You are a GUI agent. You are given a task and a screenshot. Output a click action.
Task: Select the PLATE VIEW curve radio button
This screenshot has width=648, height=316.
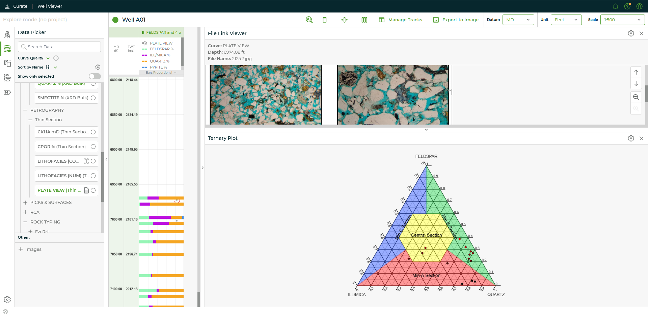93,190
